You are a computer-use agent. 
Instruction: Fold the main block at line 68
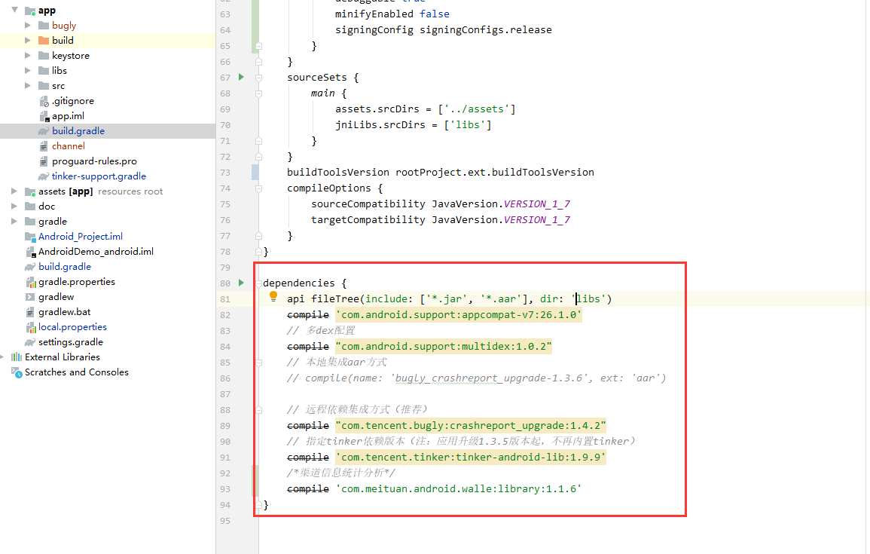click(258, 93)
